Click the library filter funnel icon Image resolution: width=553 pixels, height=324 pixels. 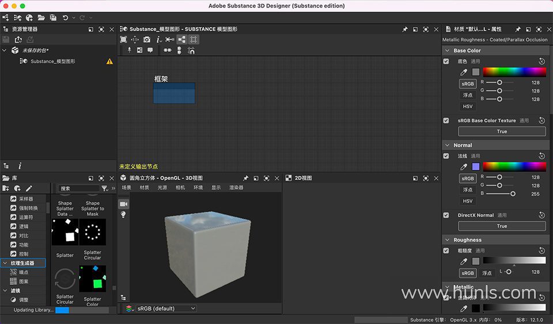[x=105, y=188]
